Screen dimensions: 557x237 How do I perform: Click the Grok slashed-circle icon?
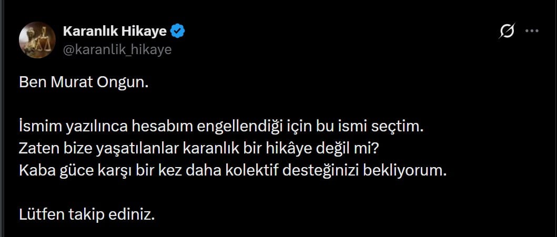506,32
